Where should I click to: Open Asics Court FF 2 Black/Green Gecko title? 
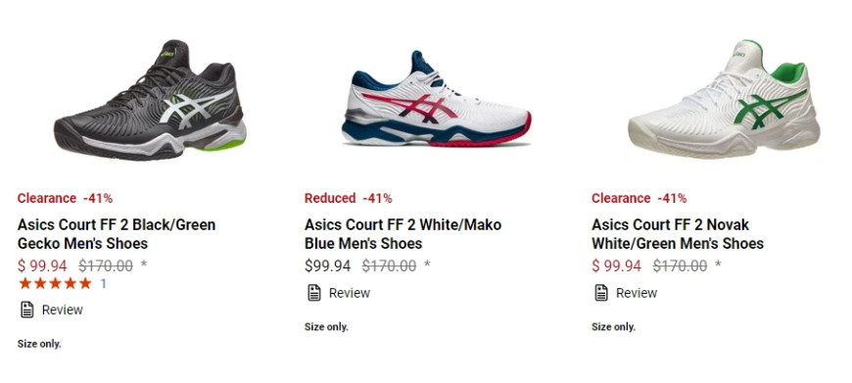pos(117,233)
